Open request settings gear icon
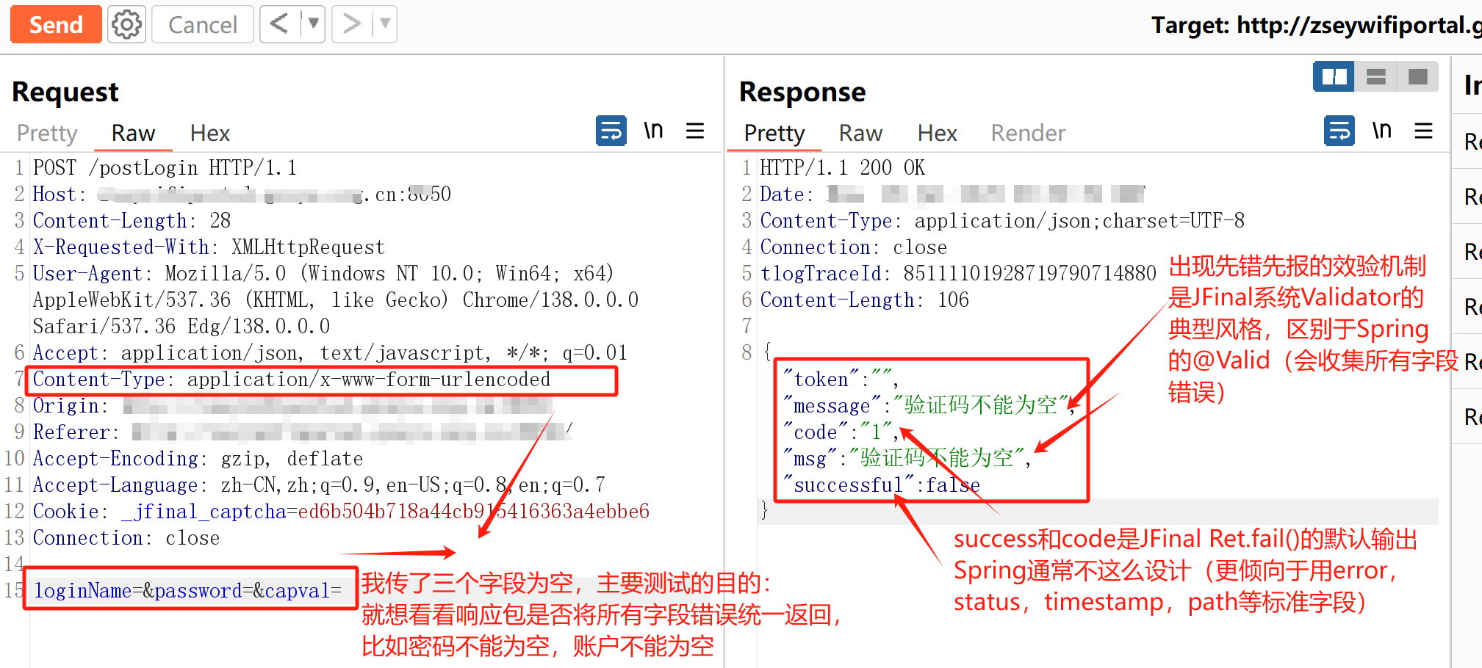 (126, 25)
